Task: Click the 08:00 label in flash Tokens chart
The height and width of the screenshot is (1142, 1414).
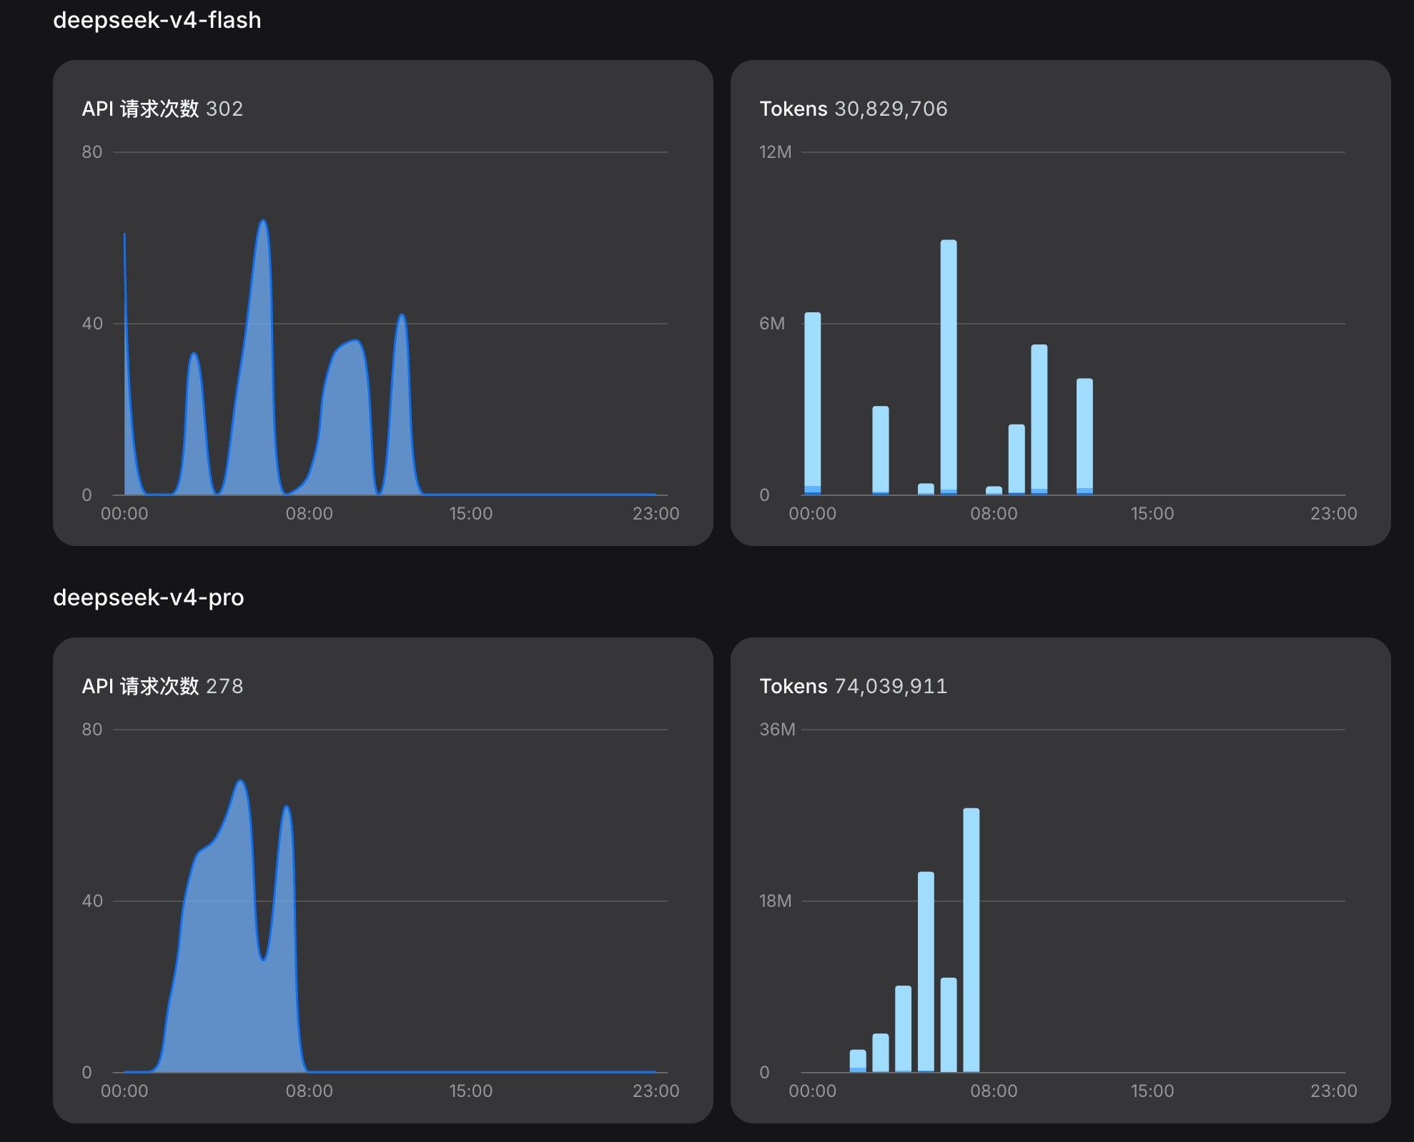Action: coord(994,514)
